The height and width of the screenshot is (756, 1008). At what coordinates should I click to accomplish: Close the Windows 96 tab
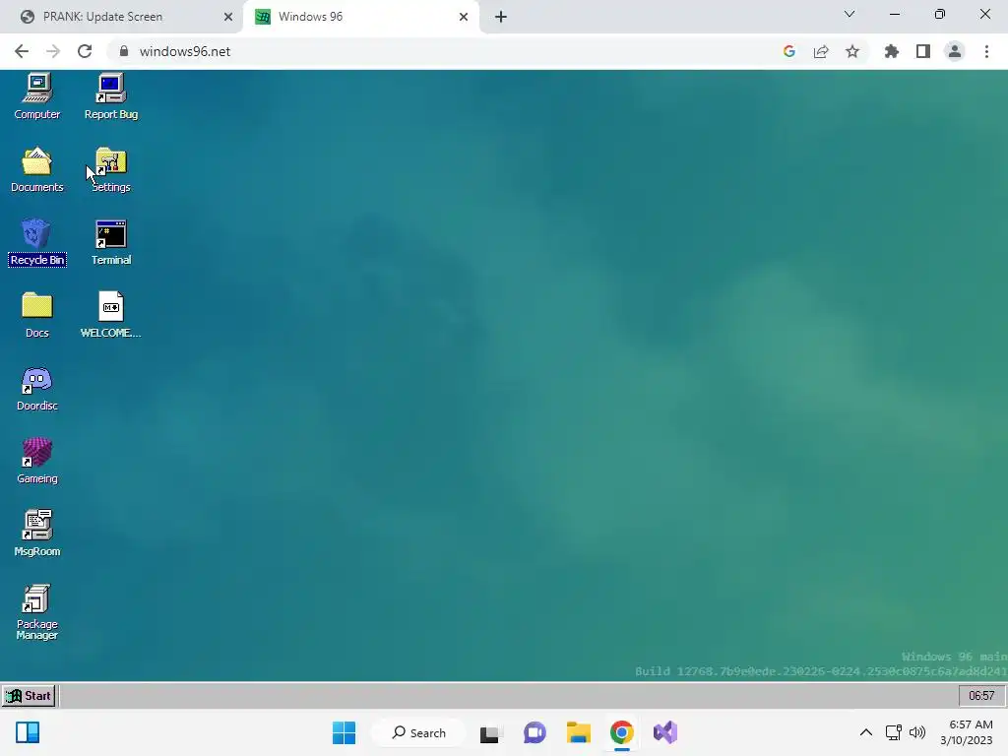point(464,17)
